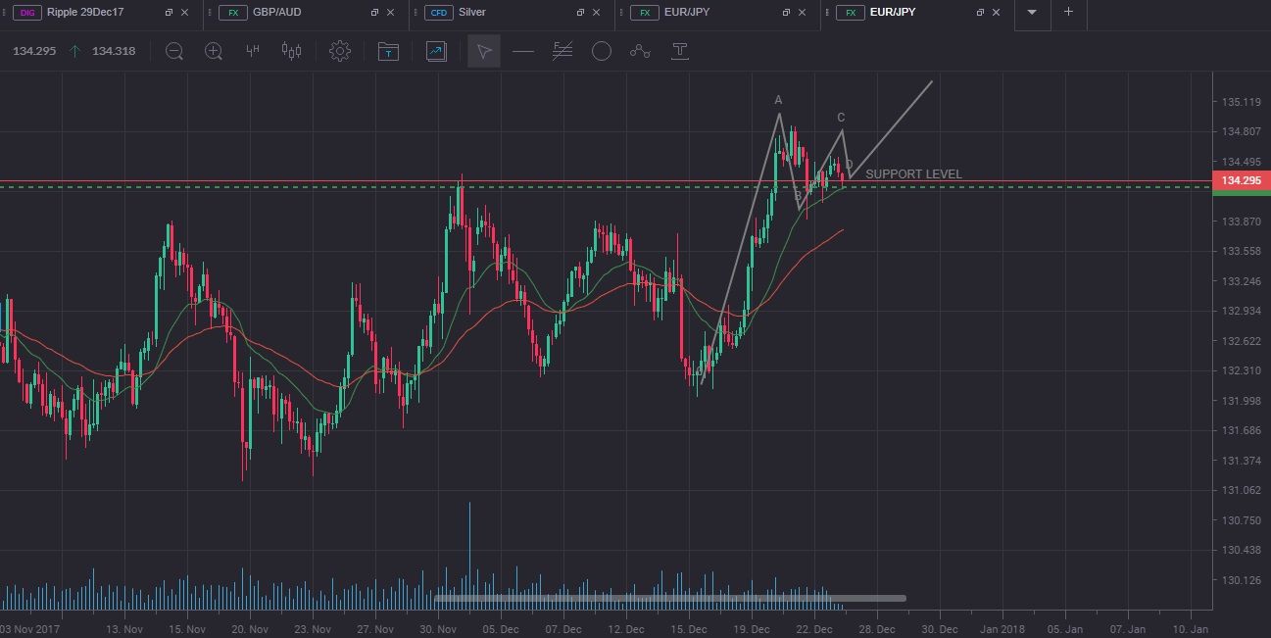Viewport: 1271px width, 638px height.
Task: Select the ellipse shape tool
Action: point(602,51)
